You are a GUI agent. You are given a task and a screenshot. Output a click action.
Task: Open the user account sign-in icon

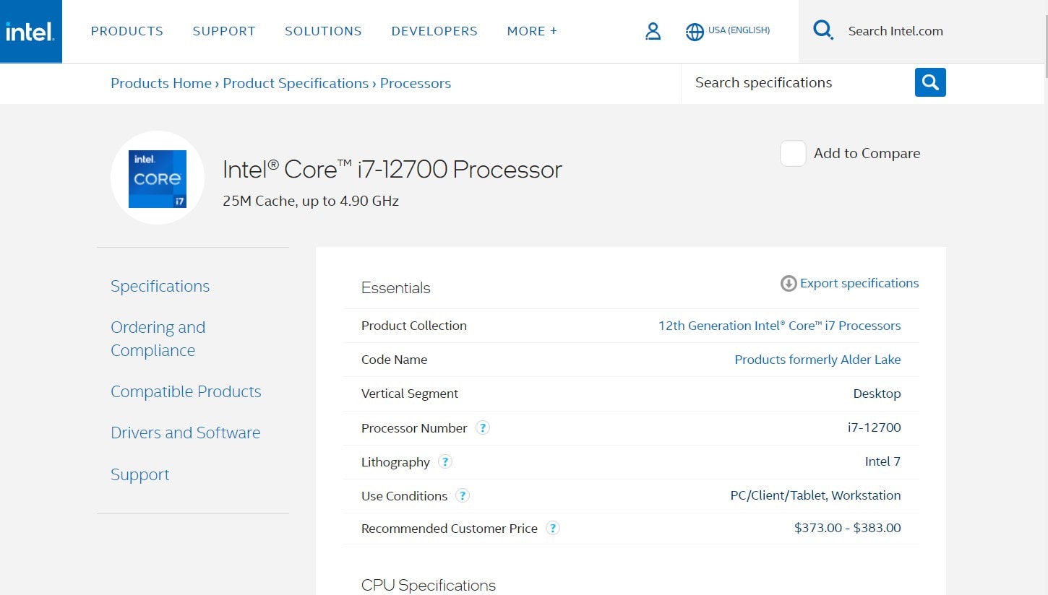(x=653, y=31)
